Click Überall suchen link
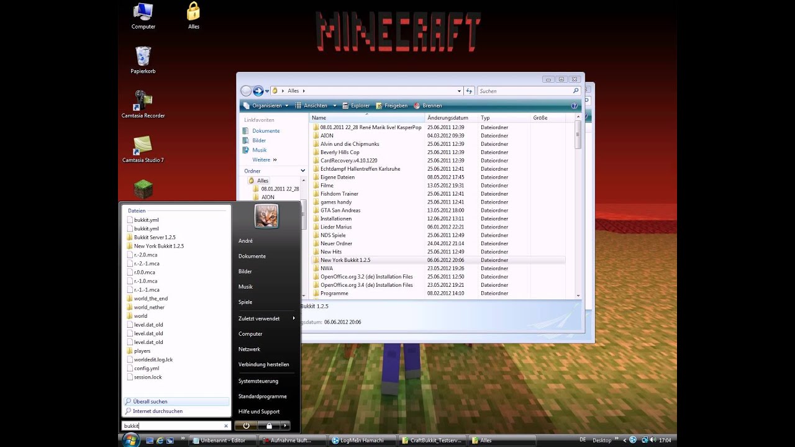 (176, 402)
